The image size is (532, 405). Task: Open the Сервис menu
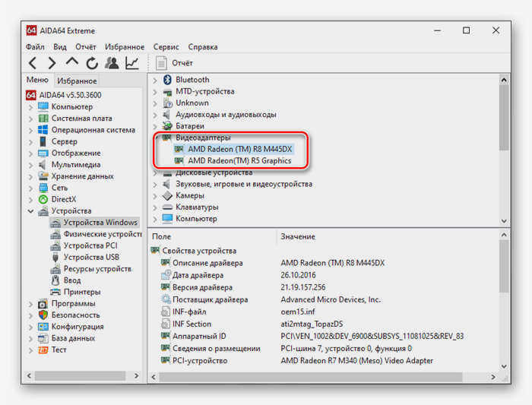pos(166,47)
